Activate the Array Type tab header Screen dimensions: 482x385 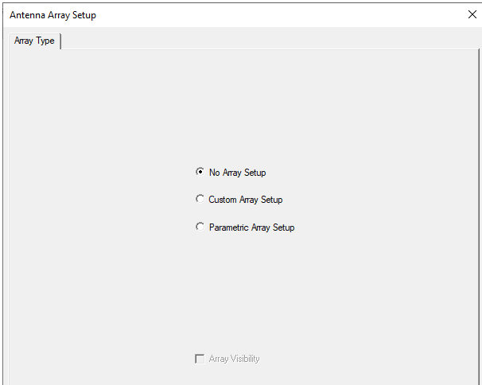[34, 41]
